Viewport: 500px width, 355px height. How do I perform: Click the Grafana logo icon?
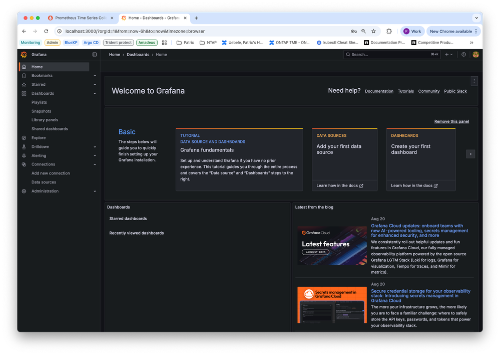click(x=24, y=55)
